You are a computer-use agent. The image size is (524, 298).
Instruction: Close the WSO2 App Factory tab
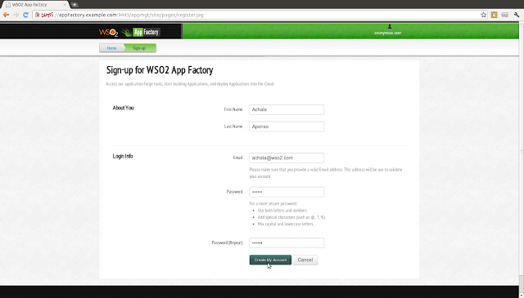(65, 5)
